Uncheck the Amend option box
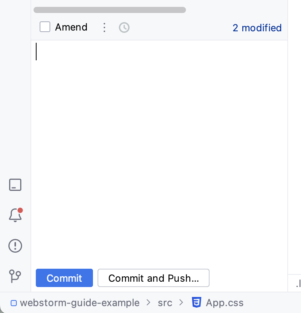 pos(45,27)
